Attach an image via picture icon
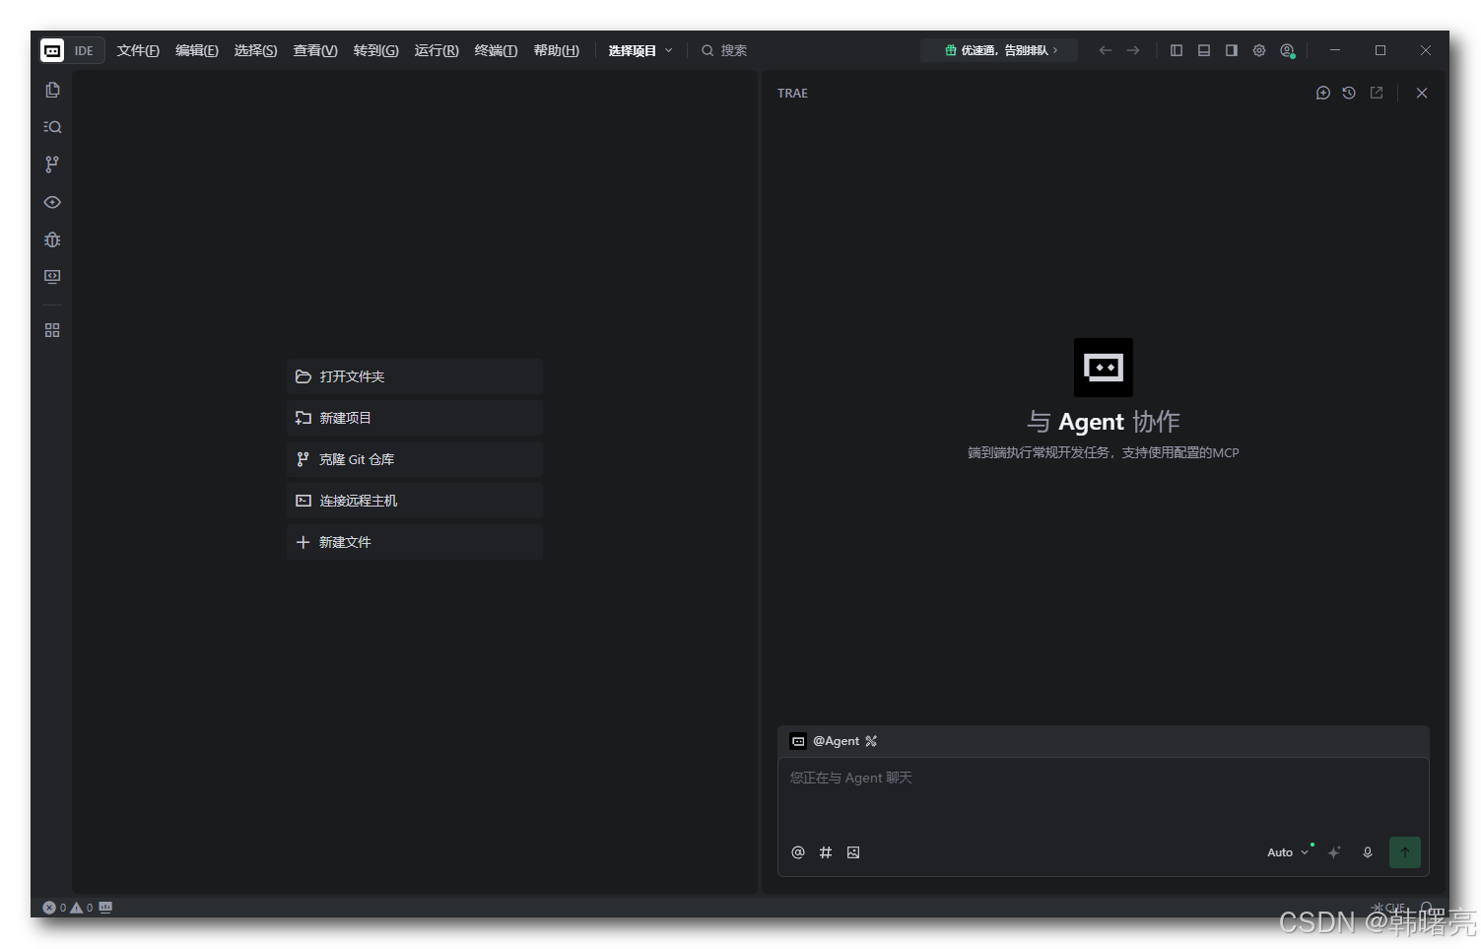This screenshot has height=949, width=1481. point(853,852)
